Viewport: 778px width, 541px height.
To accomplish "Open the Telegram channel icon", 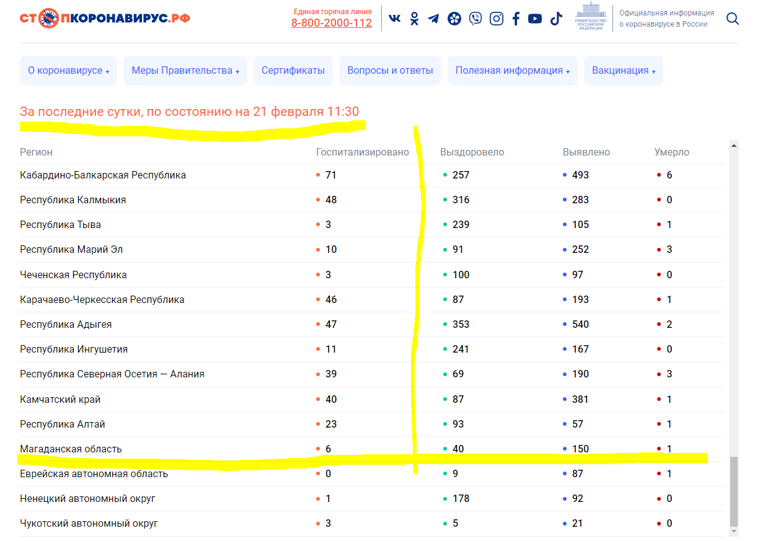I will click(434, 19).
